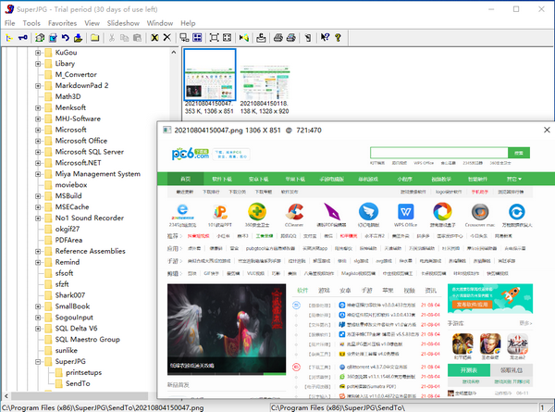Click the blue save disk toolbar icon
The width and height of the screenshot is (555, 412).
tap(53, 38)
